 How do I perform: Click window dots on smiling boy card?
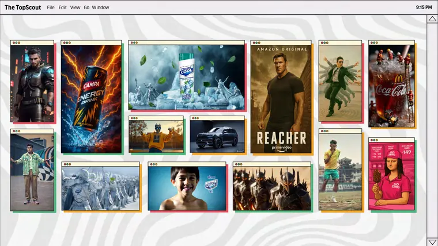coord(154,164)
